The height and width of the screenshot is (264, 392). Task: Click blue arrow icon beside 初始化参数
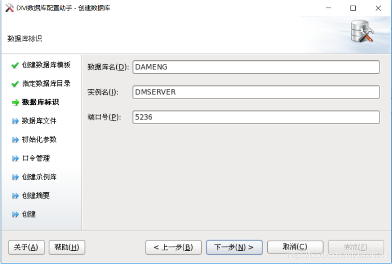coord(16,140)
